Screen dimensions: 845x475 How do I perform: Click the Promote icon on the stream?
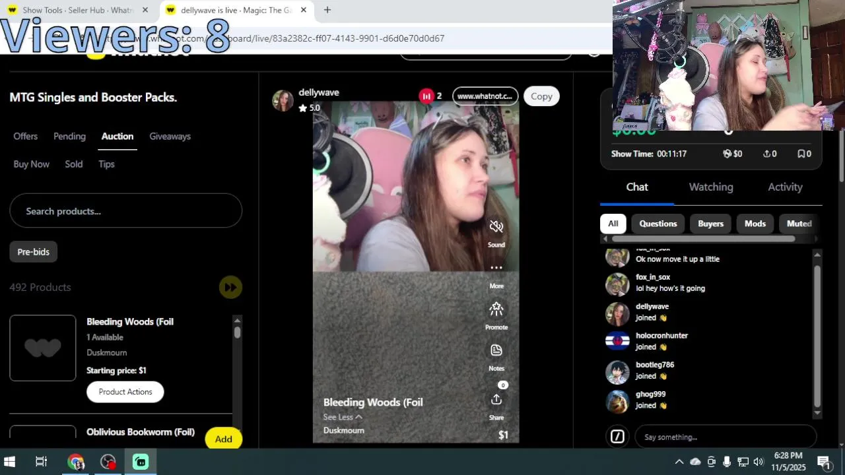[496, 309]
